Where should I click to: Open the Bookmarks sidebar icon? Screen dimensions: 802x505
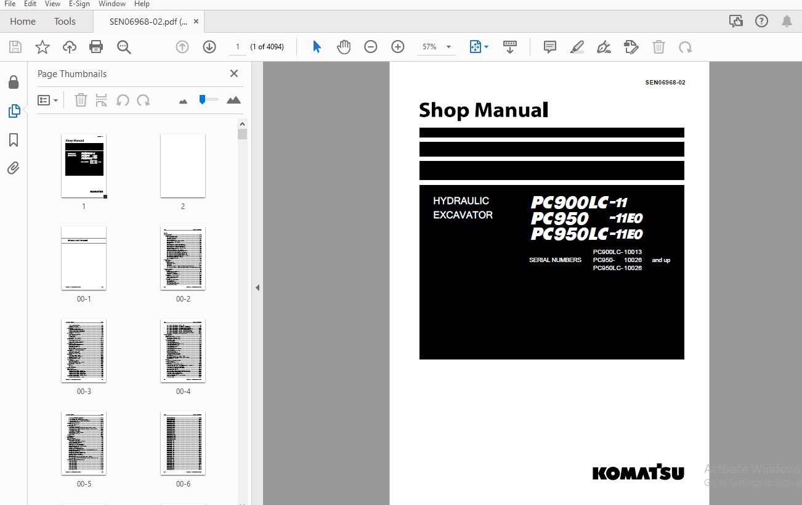[x=14, y=140]
